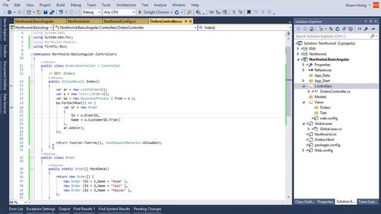Close the OrdersController.cs tab
This screenshot has height=214, width=381.
[x=190, y=21]
